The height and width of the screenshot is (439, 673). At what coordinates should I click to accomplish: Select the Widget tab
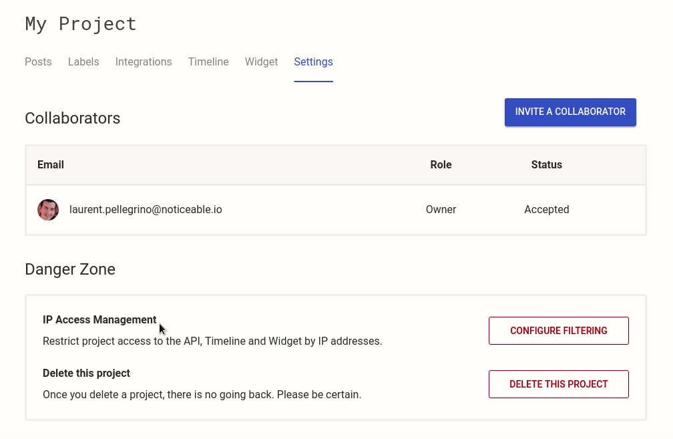(262, 62)
